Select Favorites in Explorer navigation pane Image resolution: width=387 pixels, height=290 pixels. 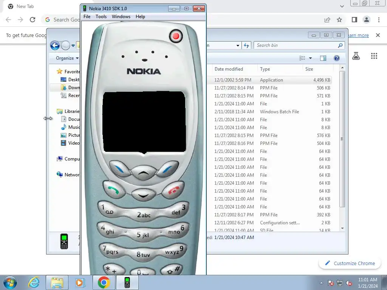coord(68,71)
